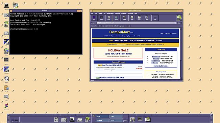
Task: Open the View menu in Netscape
Action: (100, 13)
